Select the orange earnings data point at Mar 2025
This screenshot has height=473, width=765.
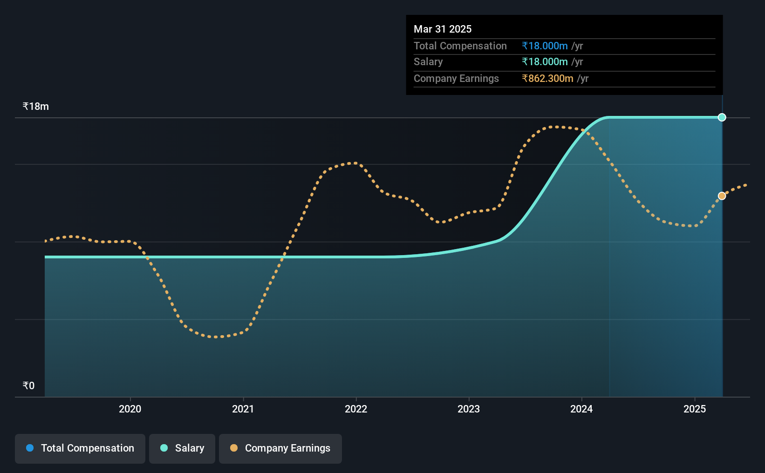pos(722,196)
